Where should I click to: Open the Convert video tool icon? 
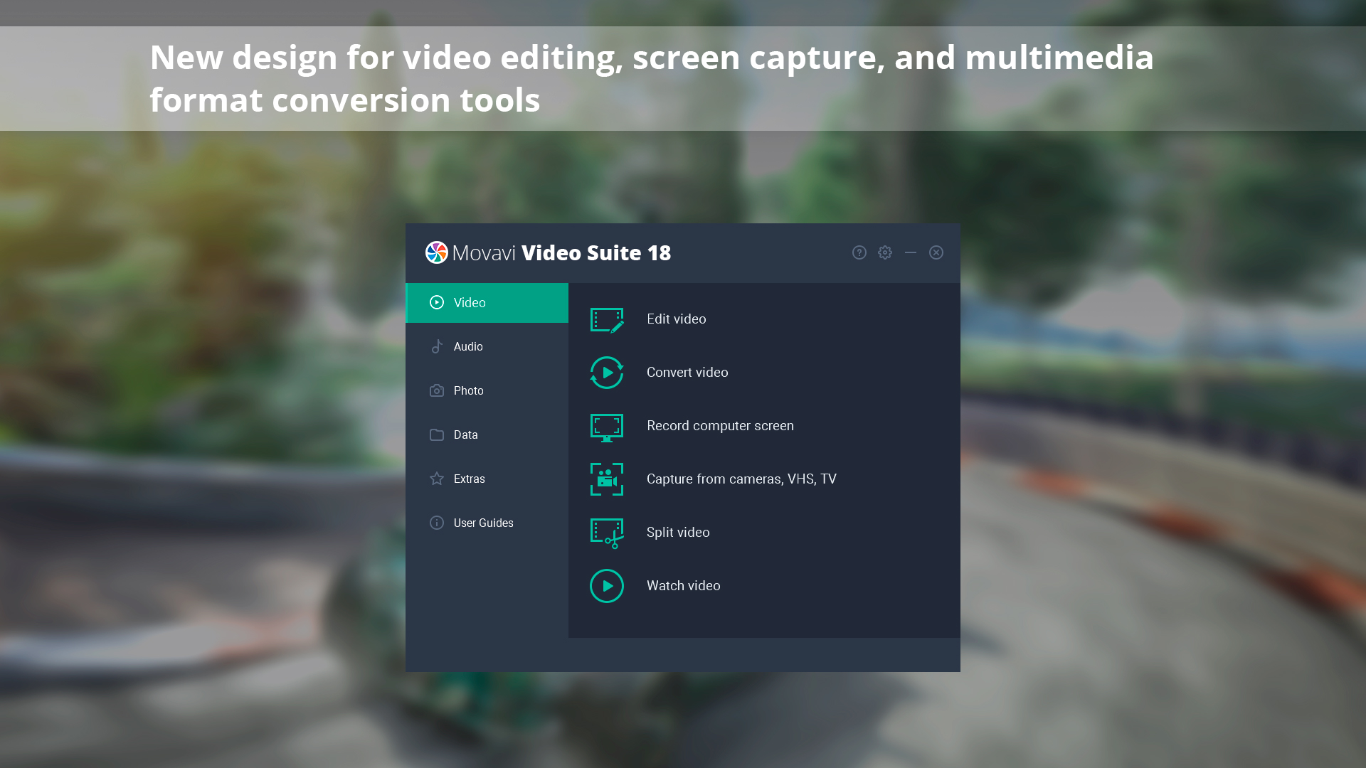click(606, 373)
